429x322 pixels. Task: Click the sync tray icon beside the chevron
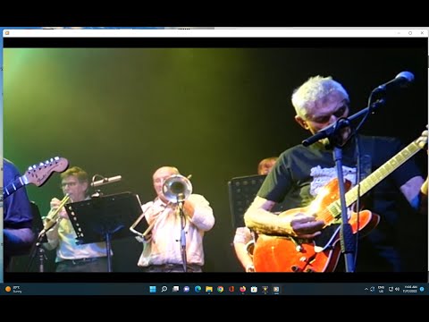(x=373, y=289)
